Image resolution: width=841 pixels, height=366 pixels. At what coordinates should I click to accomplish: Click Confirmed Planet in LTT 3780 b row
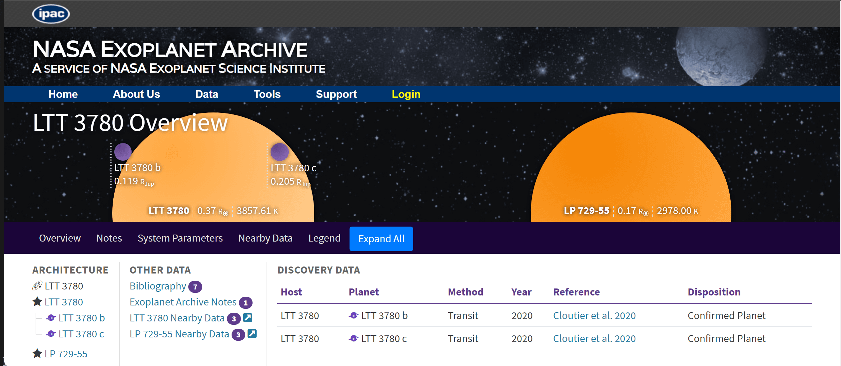pyautogui.click(x=727, y=315)
